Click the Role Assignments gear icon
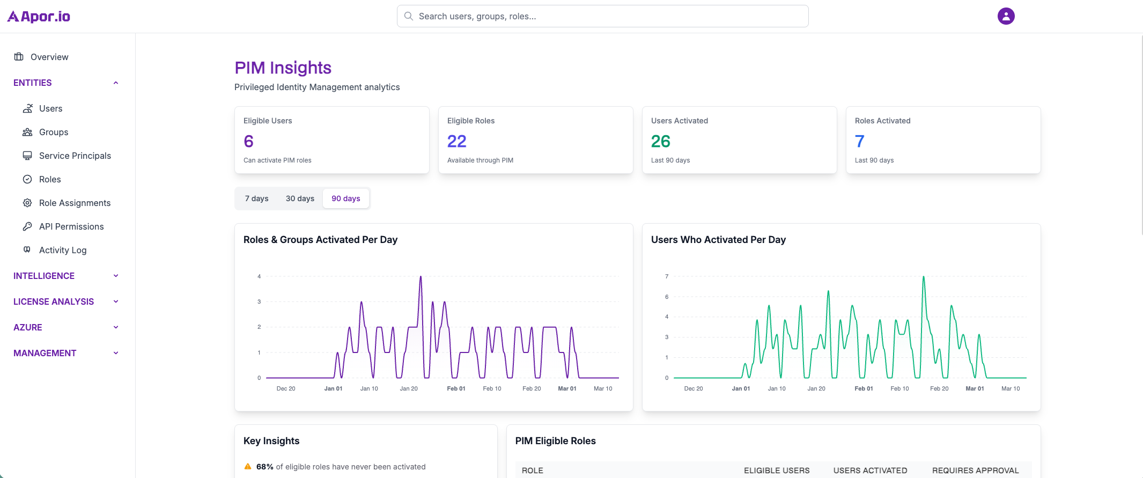Viewport: 1143px width, 478px height. 27,203
